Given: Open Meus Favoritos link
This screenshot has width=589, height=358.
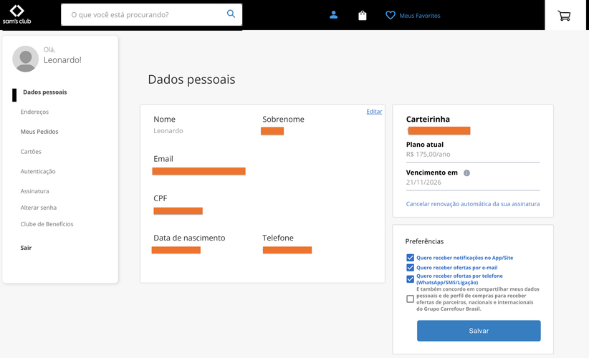Looking at the screenshot, I should [420, 16].
